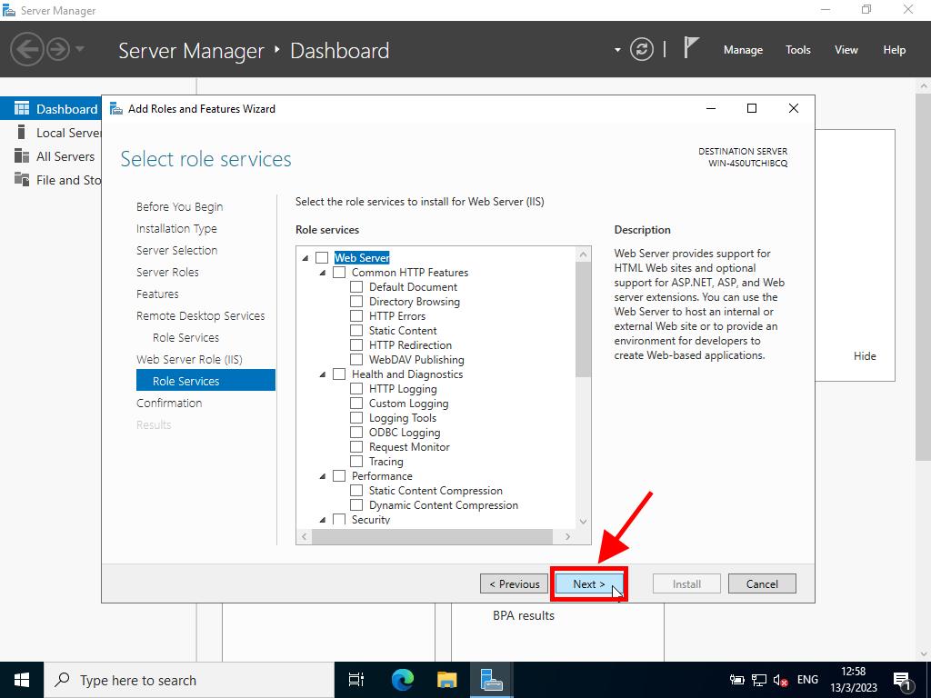
Task: Click the power/battery tray icon
Action: (x=736, y=680)
